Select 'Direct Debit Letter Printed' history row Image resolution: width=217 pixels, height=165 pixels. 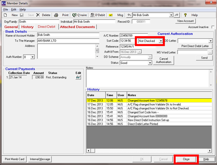149,124
